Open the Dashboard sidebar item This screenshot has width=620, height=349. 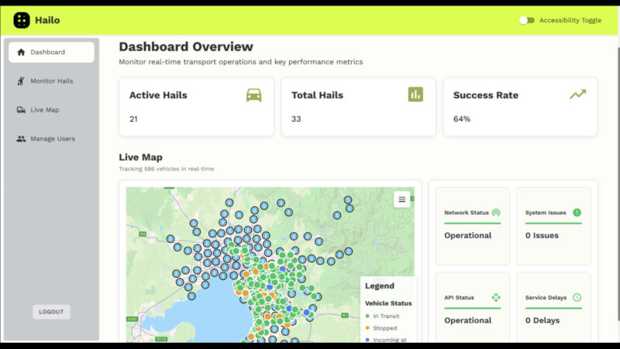[51, 52]
